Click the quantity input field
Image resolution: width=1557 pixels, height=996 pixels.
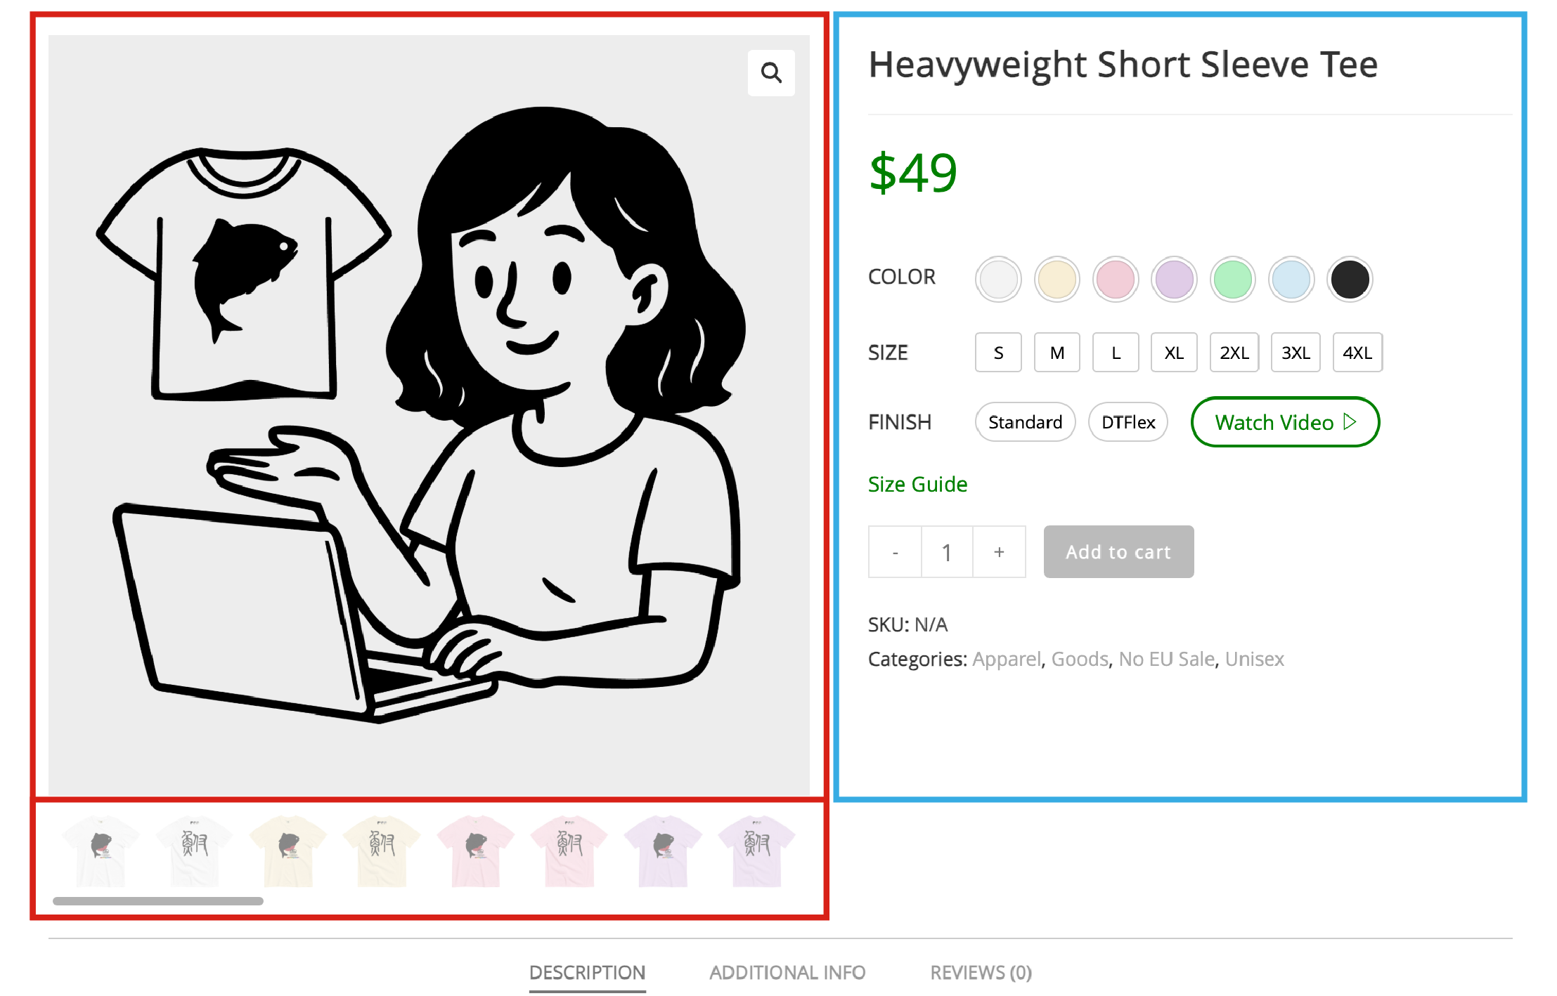[x=947, y=552]
